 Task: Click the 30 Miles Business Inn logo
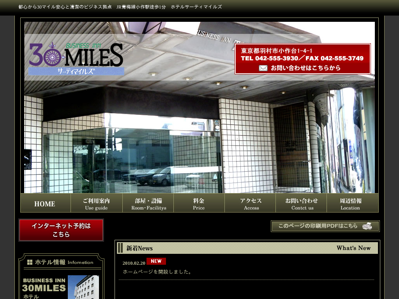[76, 58]
